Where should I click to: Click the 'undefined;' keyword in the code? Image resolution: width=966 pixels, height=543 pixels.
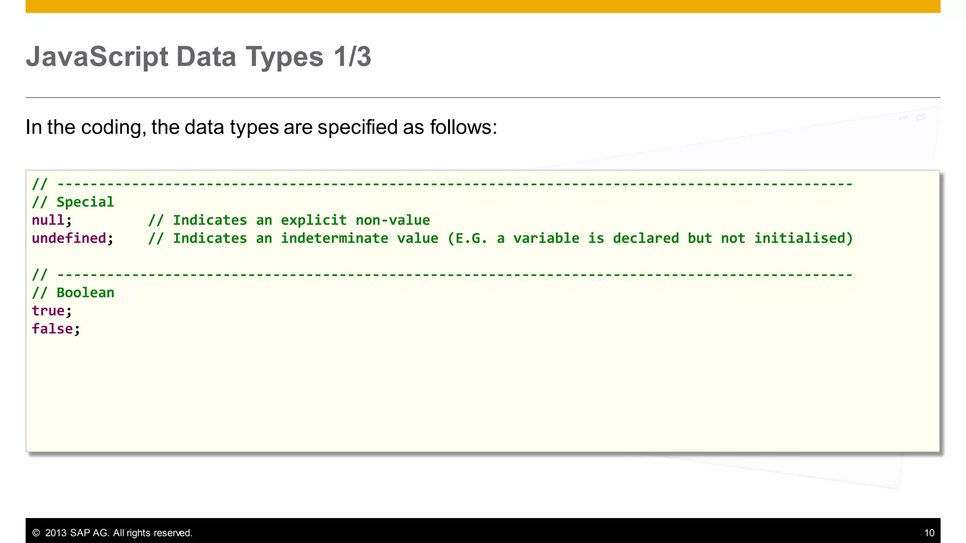pos(73,238)
